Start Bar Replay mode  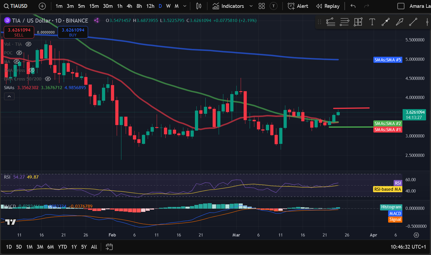coord(328,6)
